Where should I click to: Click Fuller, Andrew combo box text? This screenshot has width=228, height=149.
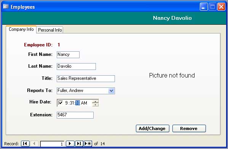[70, 90]
